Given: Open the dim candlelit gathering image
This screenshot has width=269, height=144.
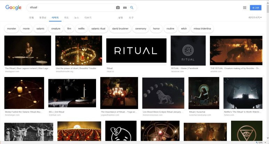Looking at the screenshot, I should click(205, 132).
